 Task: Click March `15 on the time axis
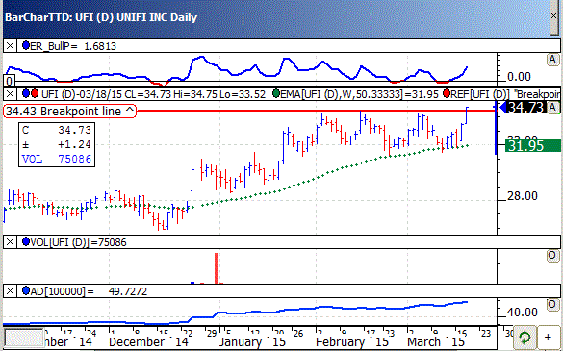click(436, 342)
